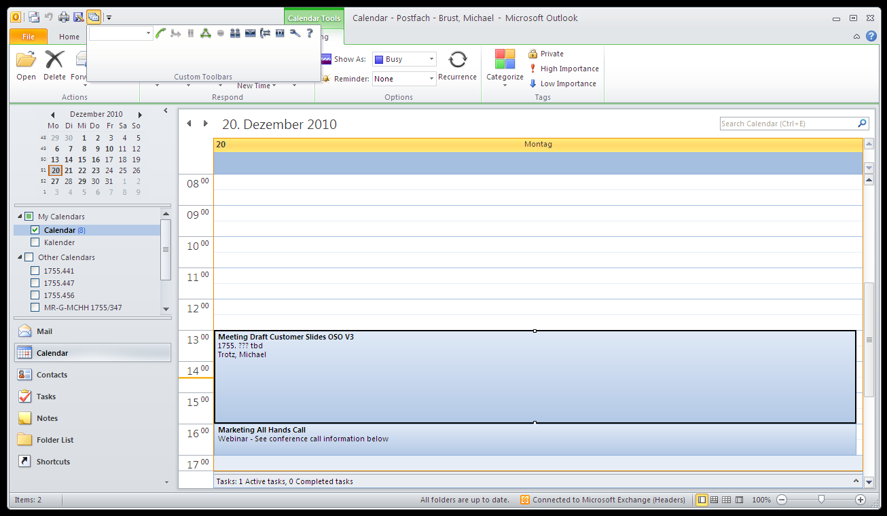887x516 pixels.
Task: Switch to Calendar Only view icon
Action: pos(727,500)
